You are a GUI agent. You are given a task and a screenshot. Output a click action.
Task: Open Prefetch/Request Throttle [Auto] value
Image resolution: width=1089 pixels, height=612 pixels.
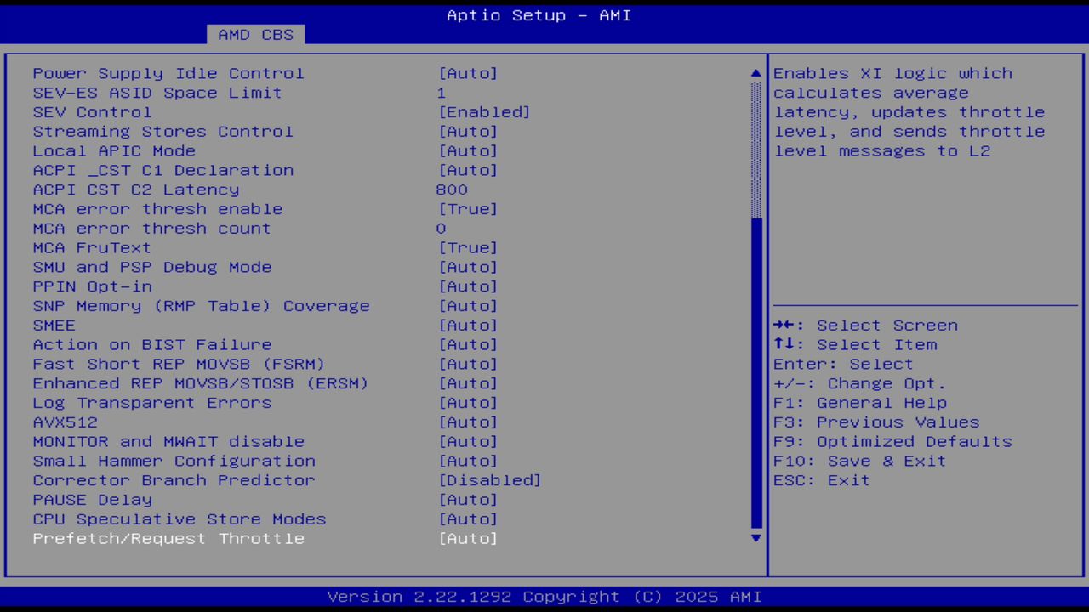(x=468, y=539)
